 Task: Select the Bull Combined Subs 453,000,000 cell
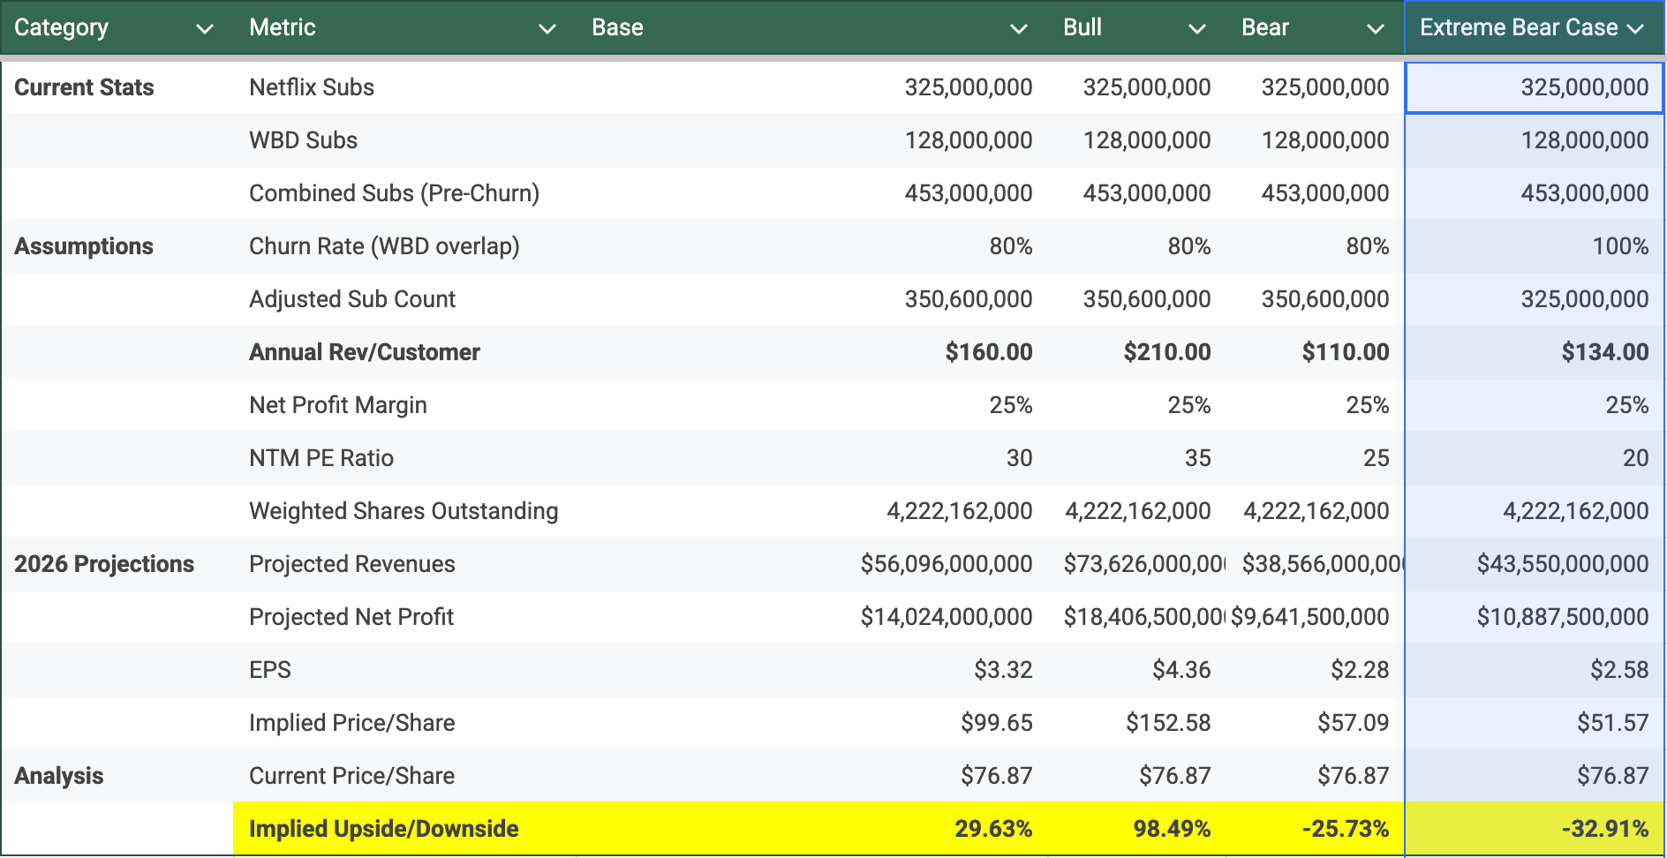(1137, 193)
